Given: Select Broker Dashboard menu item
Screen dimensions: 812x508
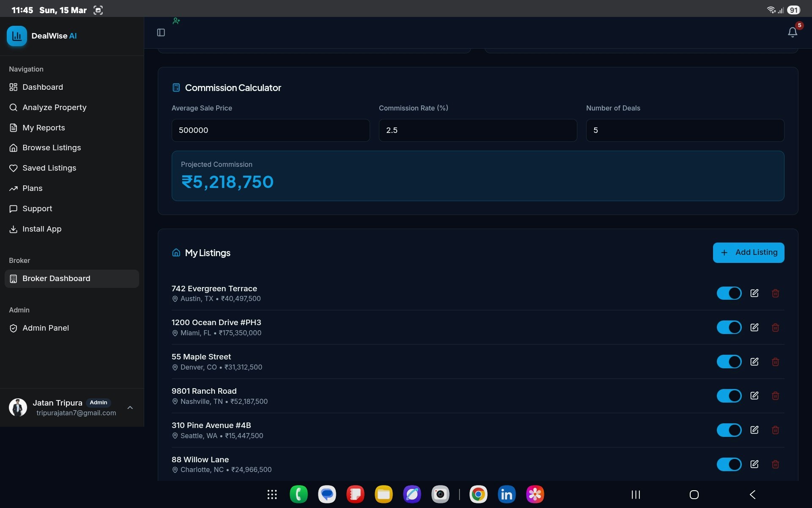Looking at the screenshot, I should tap(56, 279).
